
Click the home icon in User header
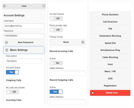coord(44,6)
